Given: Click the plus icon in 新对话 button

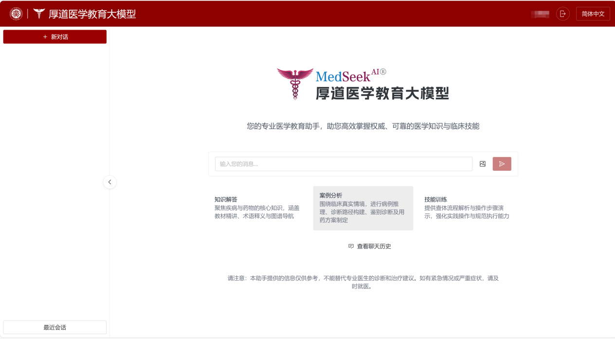Looking at the screenshot, I should tap(45, 37).
